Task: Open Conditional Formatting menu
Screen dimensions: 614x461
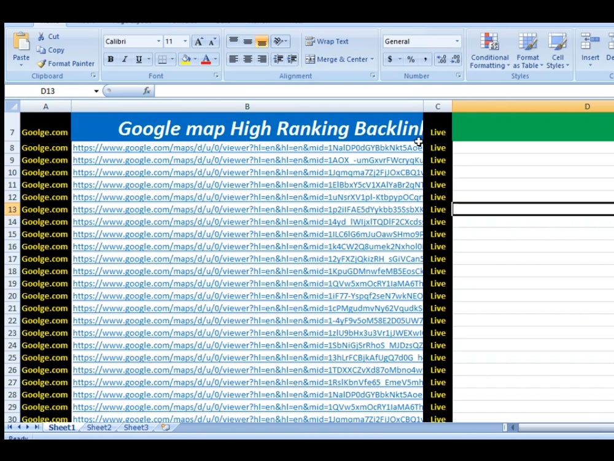Action: [489, 50]
